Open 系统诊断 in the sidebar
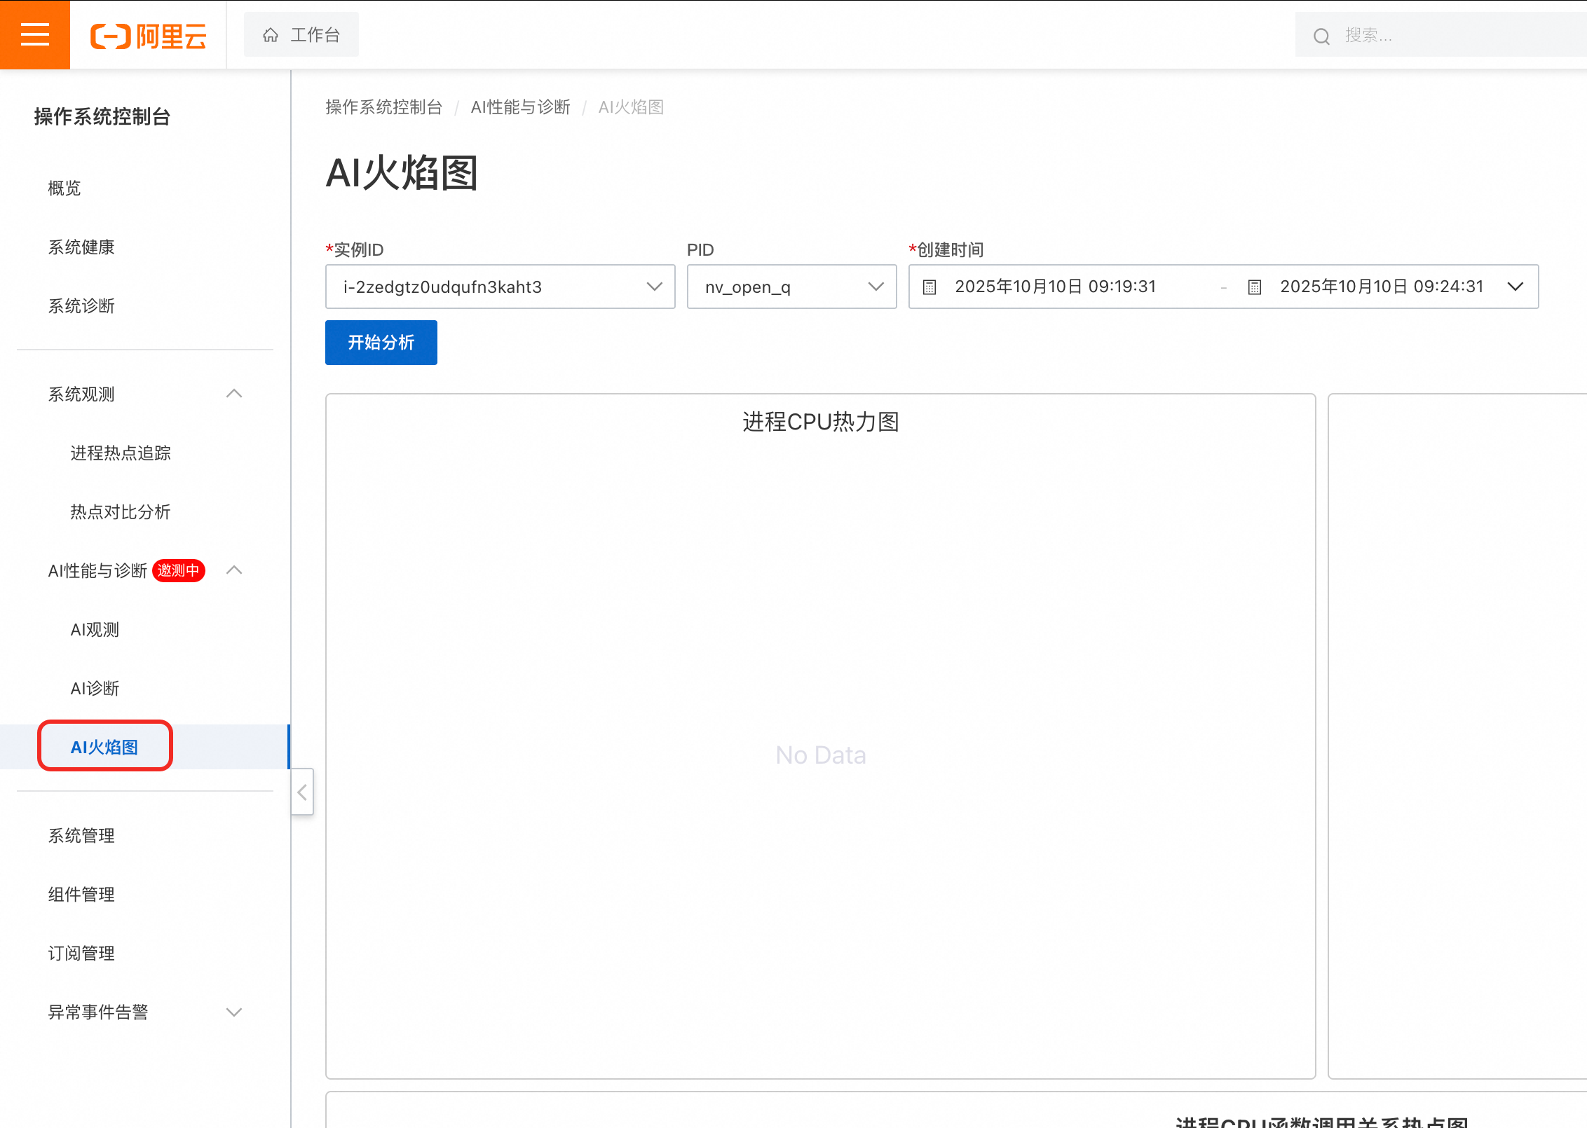The image size is (1587, 1128). pos(81,305)
